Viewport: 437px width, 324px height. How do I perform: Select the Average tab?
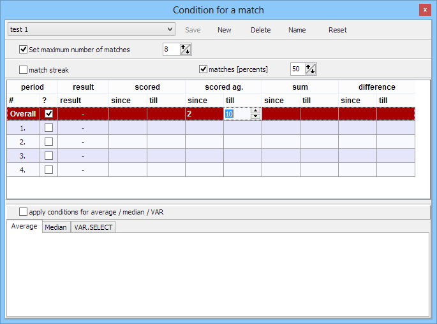click(24, 227)
